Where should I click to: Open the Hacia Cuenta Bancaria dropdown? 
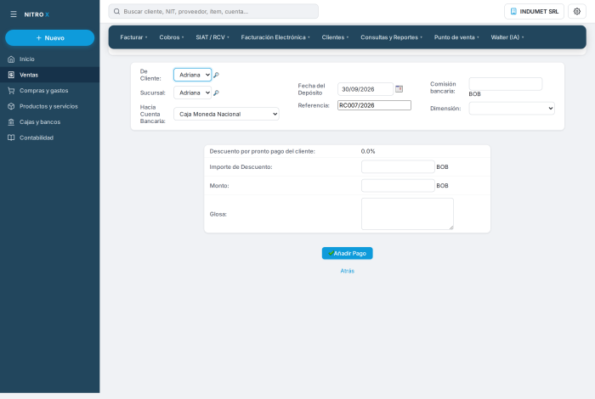pyautogui.click(x=226, y=114)
